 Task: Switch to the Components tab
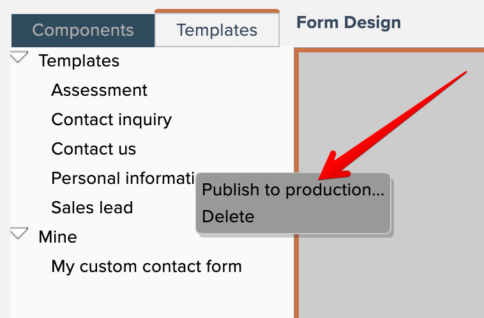83,30
